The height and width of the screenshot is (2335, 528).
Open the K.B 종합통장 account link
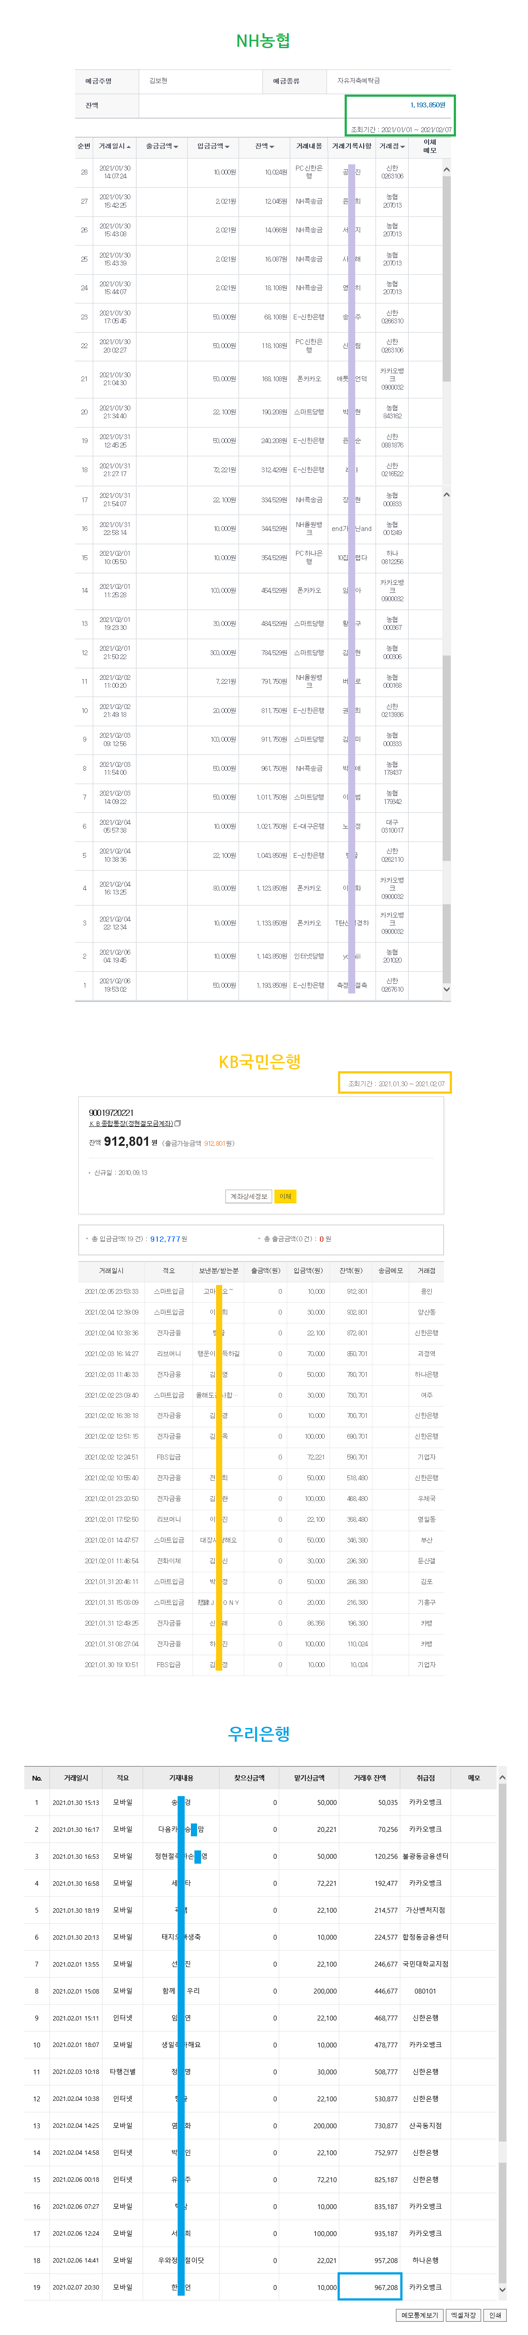pyautogui.click(x=131, y=1124)
